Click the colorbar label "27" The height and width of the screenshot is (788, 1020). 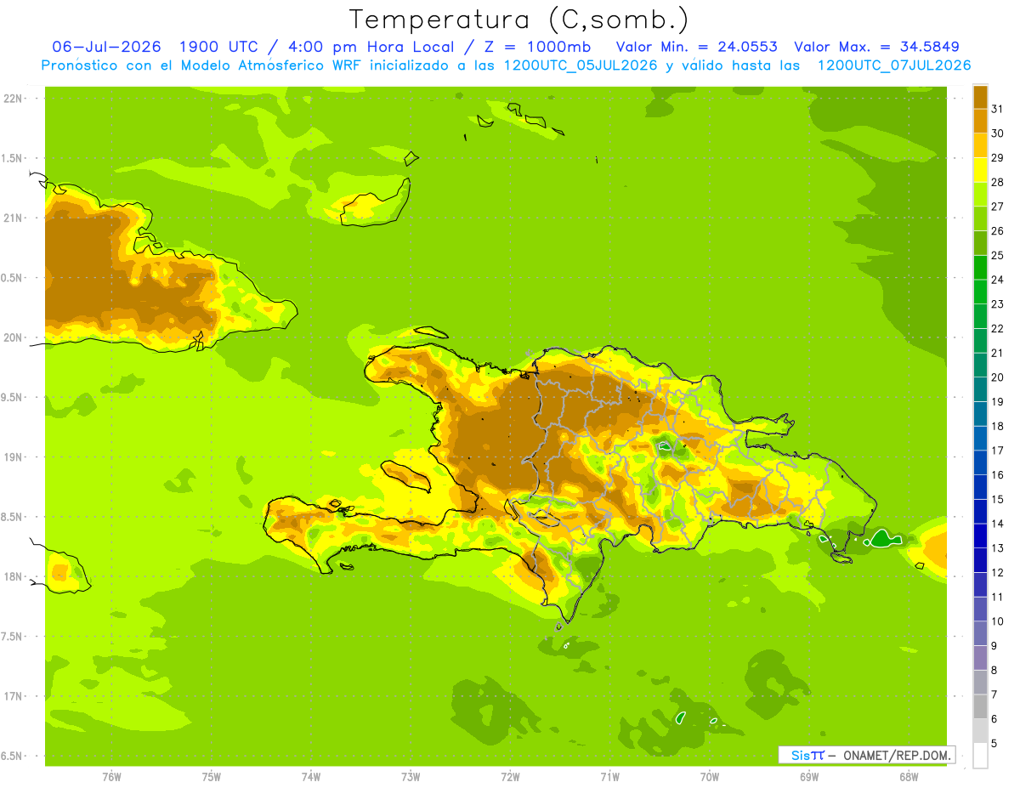click(998, 207)
